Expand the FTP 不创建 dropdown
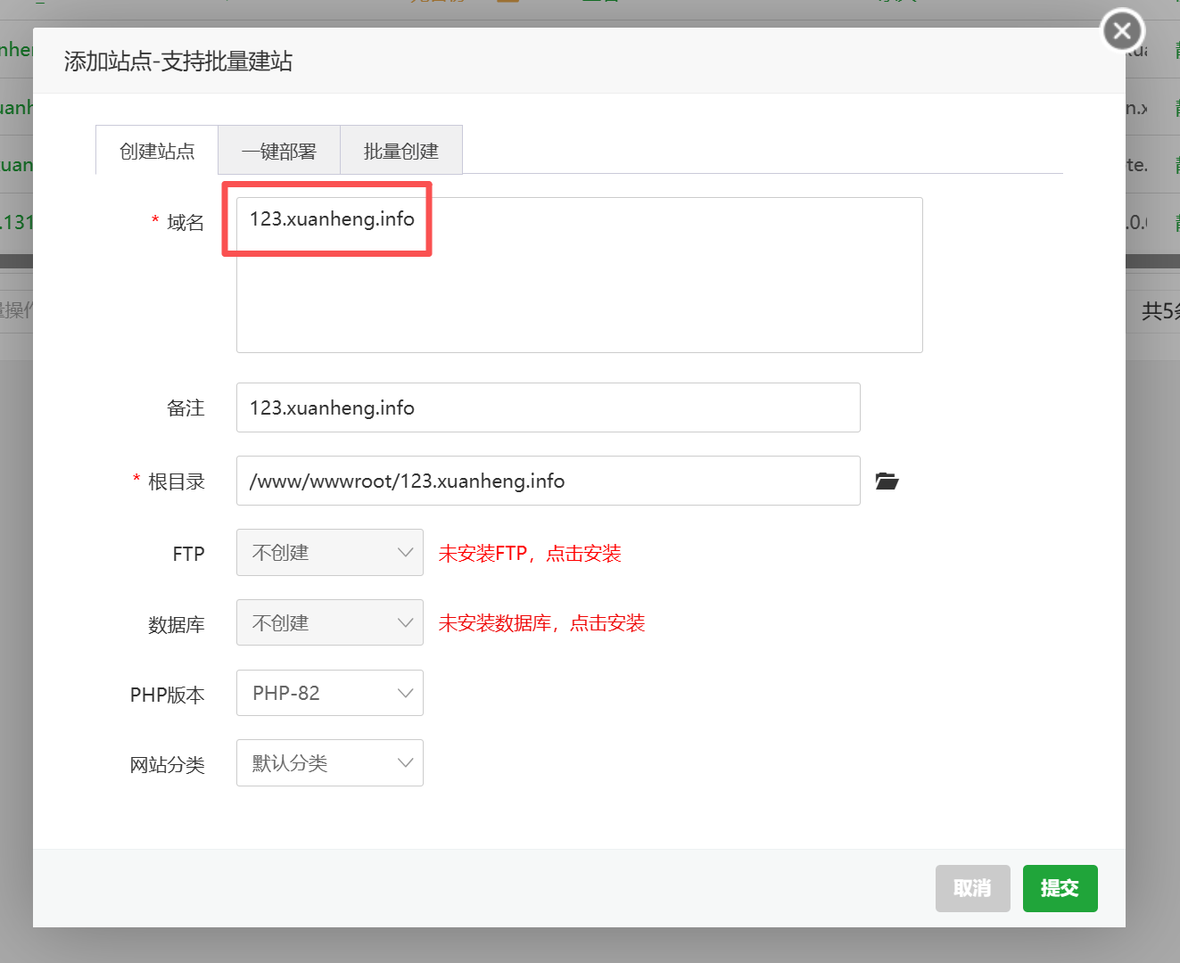Screen dimensions: 1180x963 pos(329,553)
